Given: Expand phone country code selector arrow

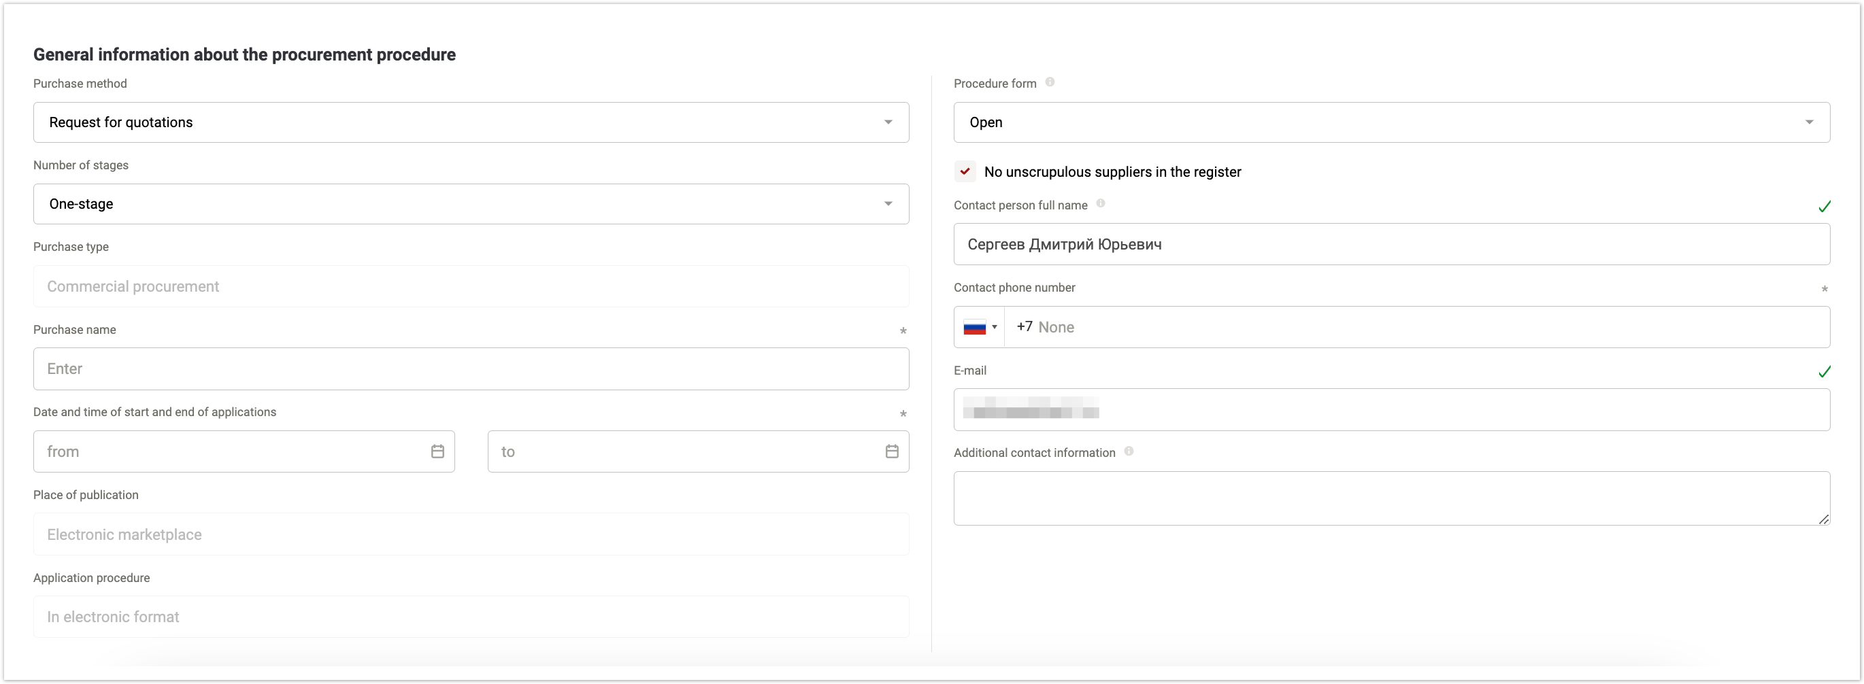Looking at the screenshot, I should coord(994,328).
